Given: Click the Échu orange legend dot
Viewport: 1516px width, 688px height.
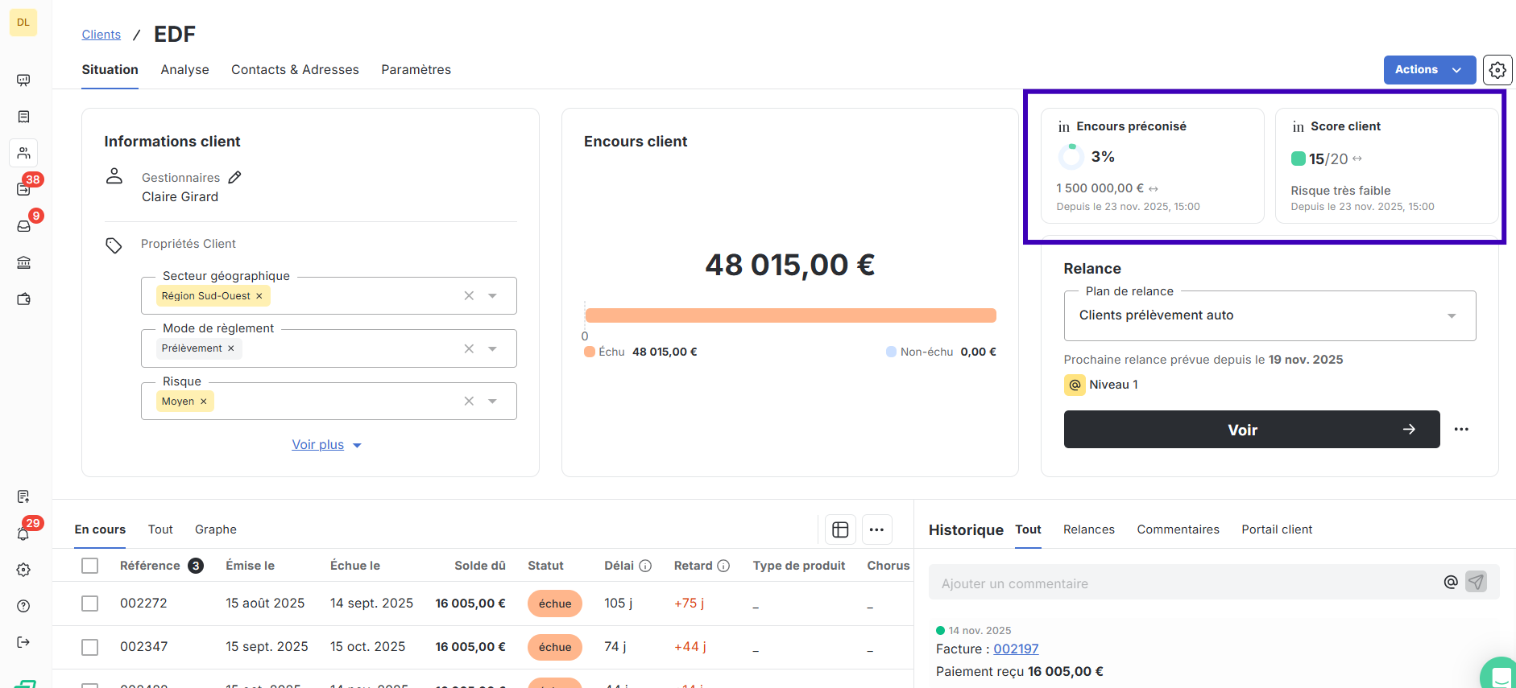Looking at the screenshot, I should click(590, 352).
